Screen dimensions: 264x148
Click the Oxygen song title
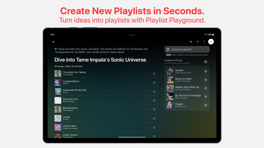tap(179, 104)
